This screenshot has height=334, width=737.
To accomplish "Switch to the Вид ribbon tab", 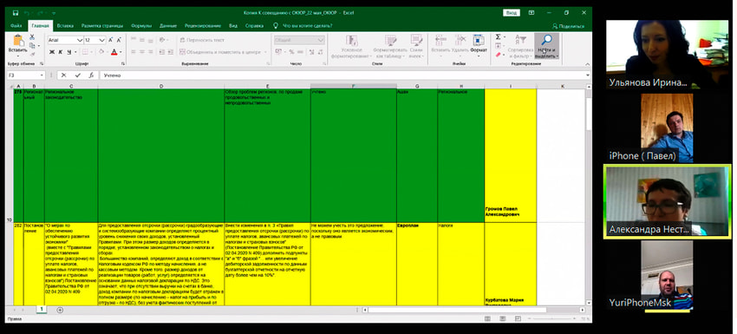I will 232,26.
